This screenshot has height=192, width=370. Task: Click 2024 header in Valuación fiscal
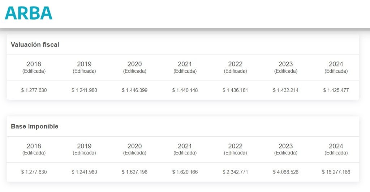(336, 67)
